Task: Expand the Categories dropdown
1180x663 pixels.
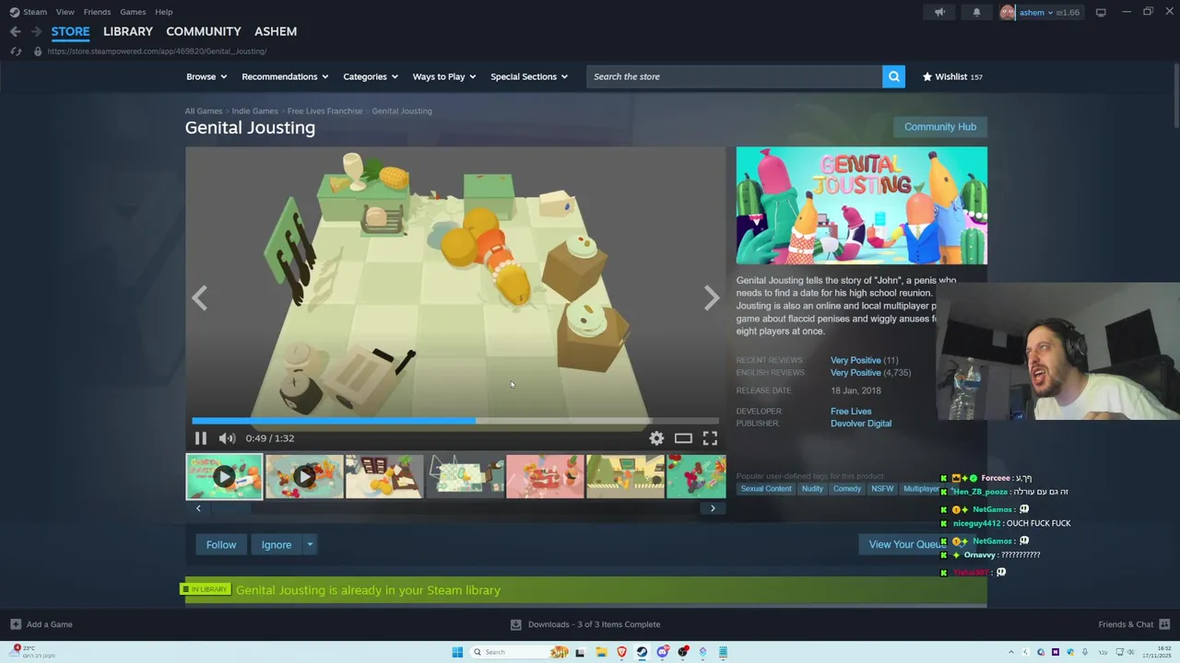Action: pyautogui.click(x=371, y=76)
